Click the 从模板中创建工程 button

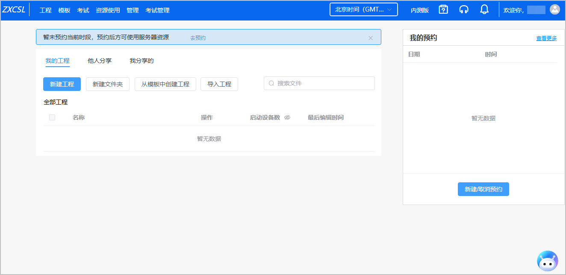165,84
